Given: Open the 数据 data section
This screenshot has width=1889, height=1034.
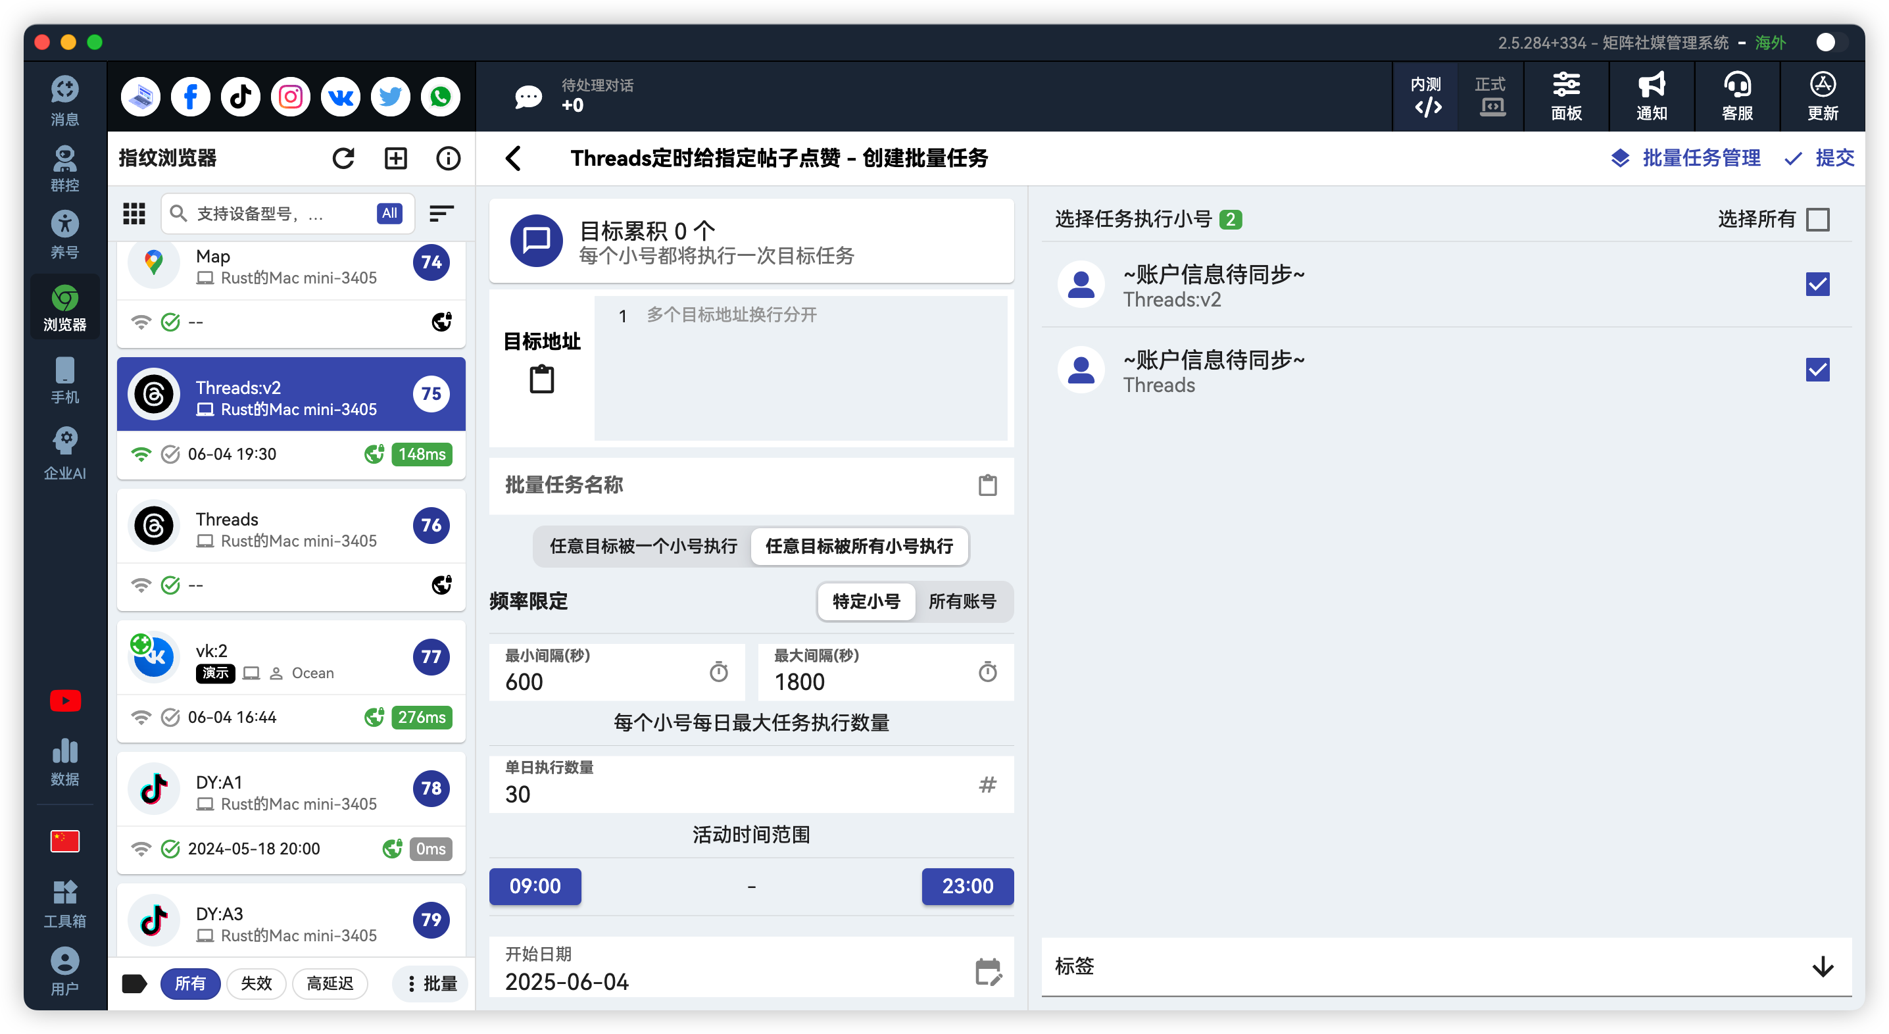Looking at the screenshot, I should [64, 762].
